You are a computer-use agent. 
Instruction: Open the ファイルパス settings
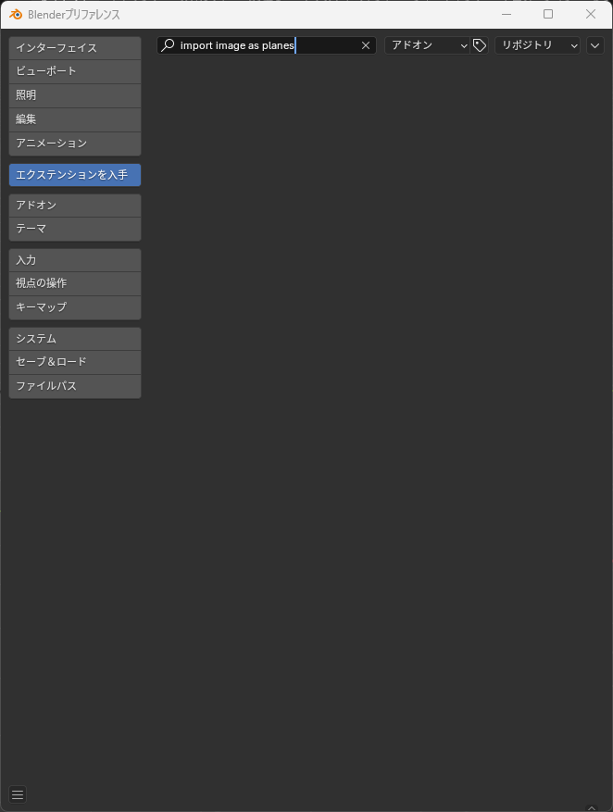coord(75,386)
